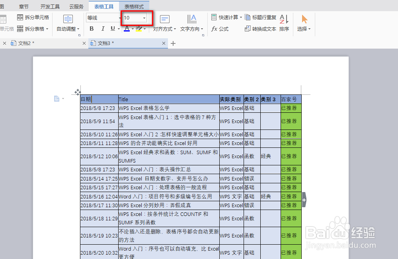398x259 pixels.
Task: Click the 实际类别 header cell
Action: [x=232, y=99]
